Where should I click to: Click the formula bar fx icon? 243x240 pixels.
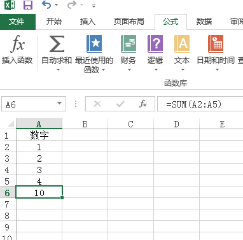pyautogui.click(x=143, y=104)
